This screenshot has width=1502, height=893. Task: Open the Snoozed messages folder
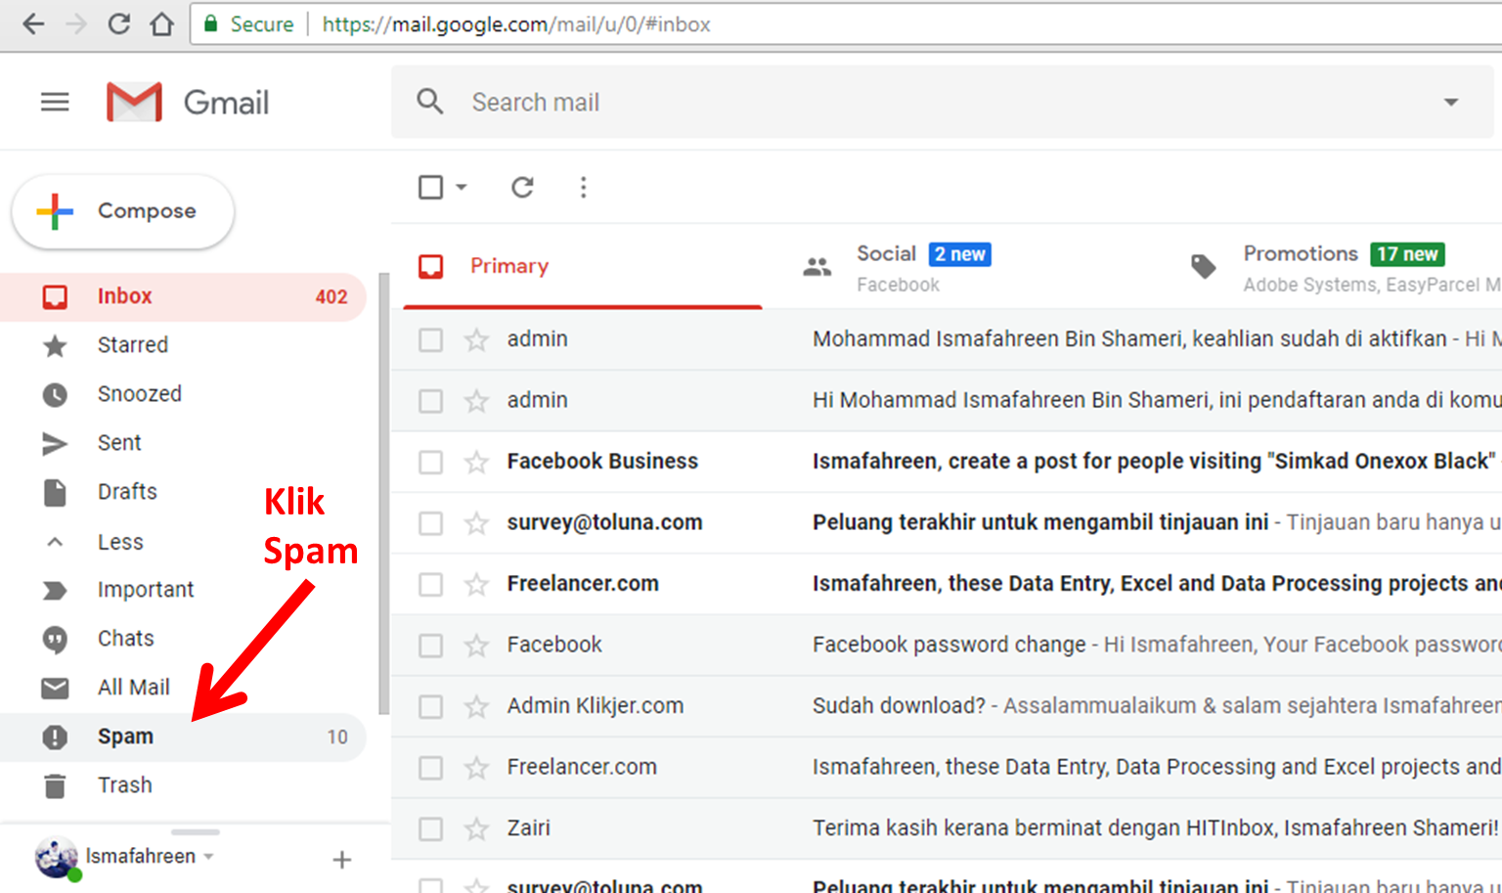click(x=139, y=393)
